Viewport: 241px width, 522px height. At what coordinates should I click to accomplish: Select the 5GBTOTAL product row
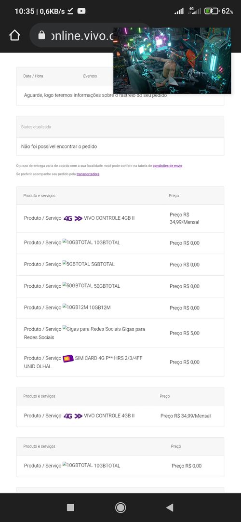click(x=120, y=265)
